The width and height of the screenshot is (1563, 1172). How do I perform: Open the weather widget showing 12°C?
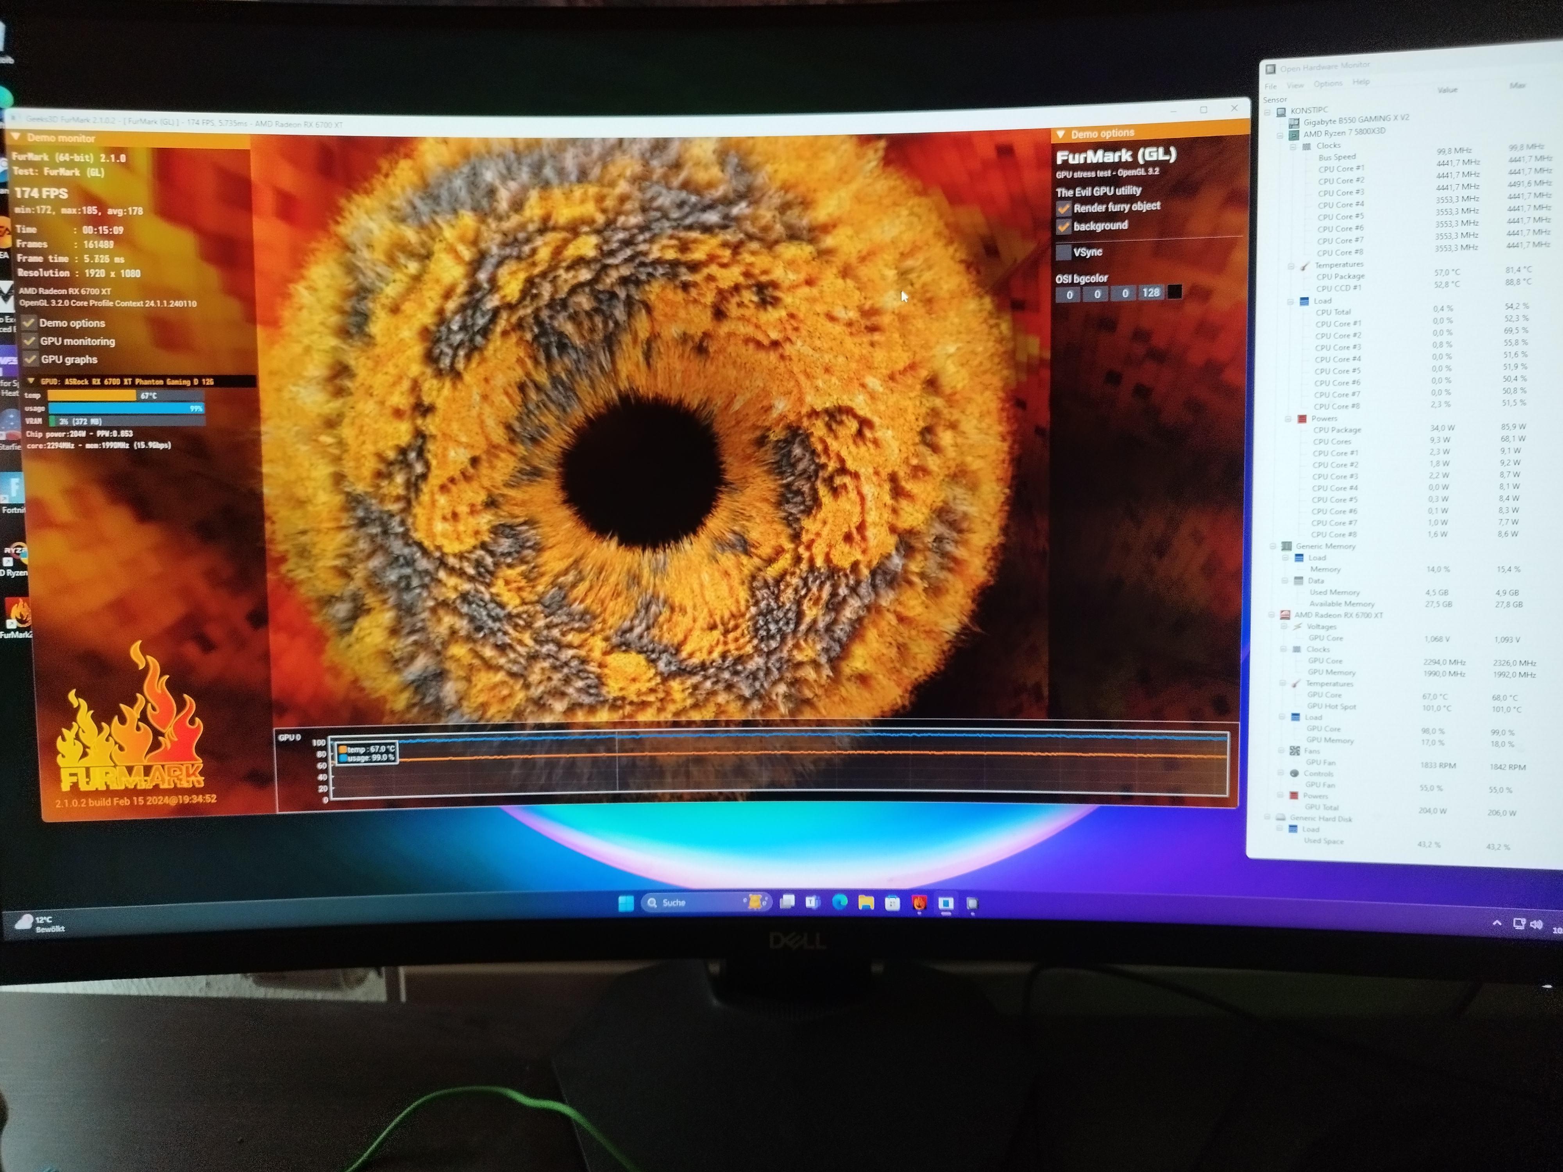click(41, 923)
